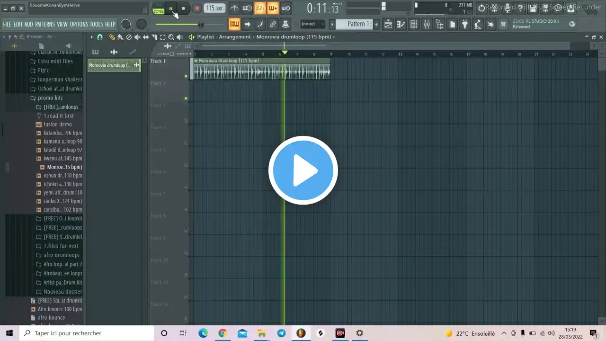Open the TOOLS menu

click(97, 24)
